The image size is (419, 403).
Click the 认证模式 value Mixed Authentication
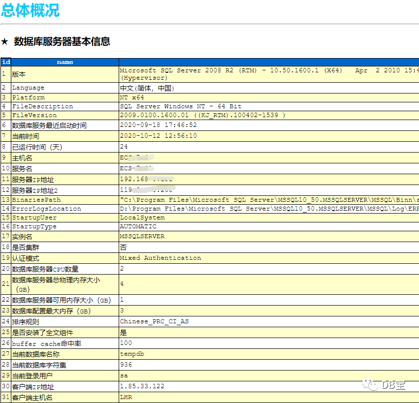[158, 258]
